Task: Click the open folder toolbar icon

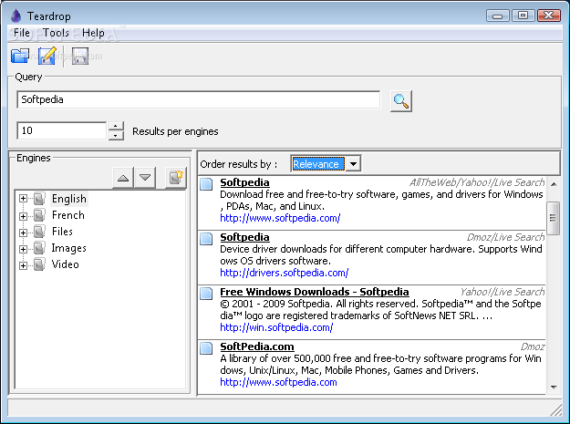Action: click(x=20, y=56)
